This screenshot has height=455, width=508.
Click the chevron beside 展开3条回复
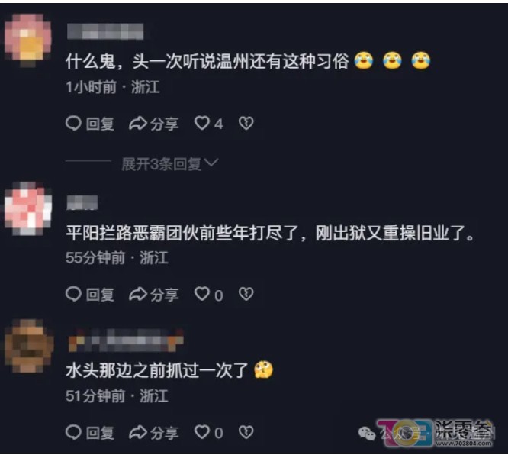click(x=211, y=163)
